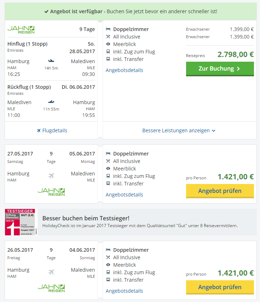
Task: Click the eye icon beside first Meerblick
Action: click(x=108, y=44)
